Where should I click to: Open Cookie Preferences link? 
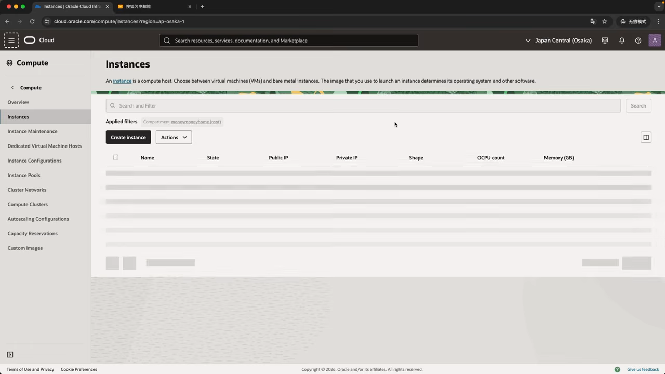pyautogui.click(x=79, y=369)
